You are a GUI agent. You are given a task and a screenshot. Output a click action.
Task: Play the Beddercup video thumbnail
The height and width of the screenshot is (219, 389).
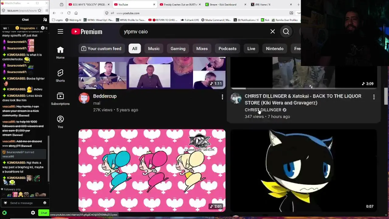[x=152, y=73]
